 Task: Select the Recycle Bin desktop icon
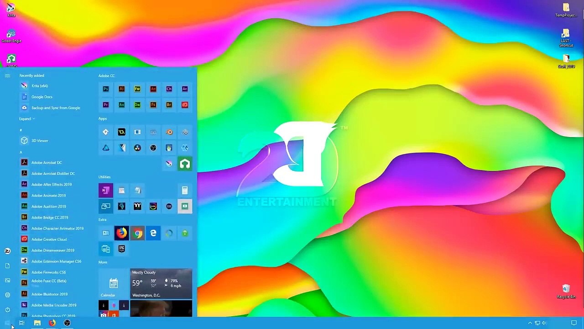566,292
